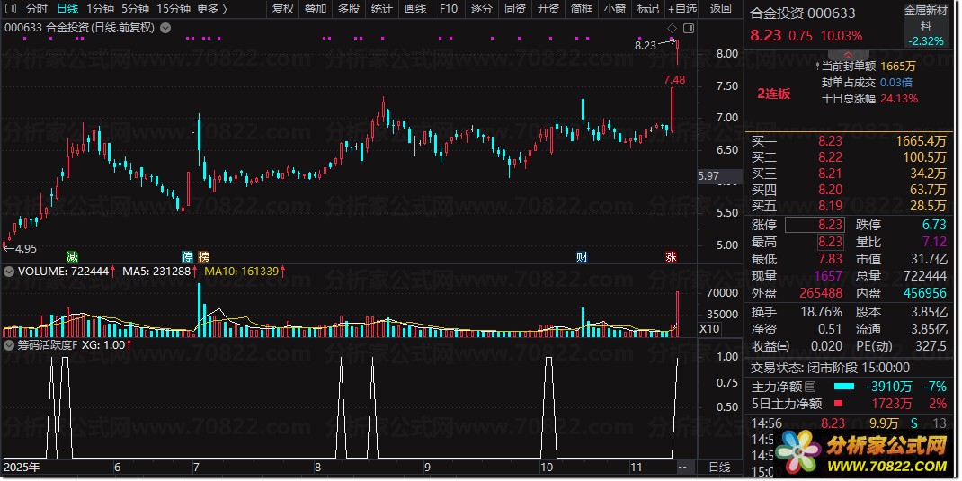Click the 涨 marker at chart bottom

click(x=671, y=256)
